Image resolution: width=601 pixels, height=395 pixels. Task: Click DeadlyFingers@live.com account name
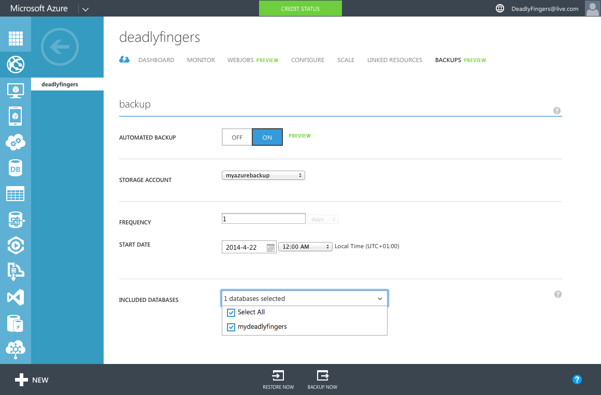click(545, 9)
